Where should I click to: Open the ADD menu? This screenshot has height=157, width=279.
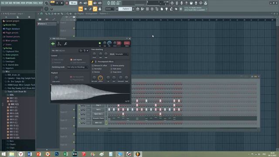[x=10, y=3]
